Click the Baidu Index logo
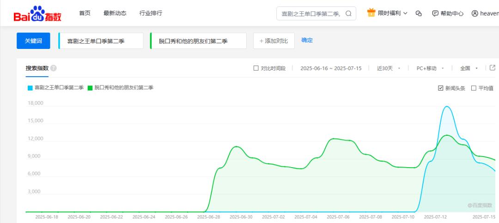 (37, 13)
